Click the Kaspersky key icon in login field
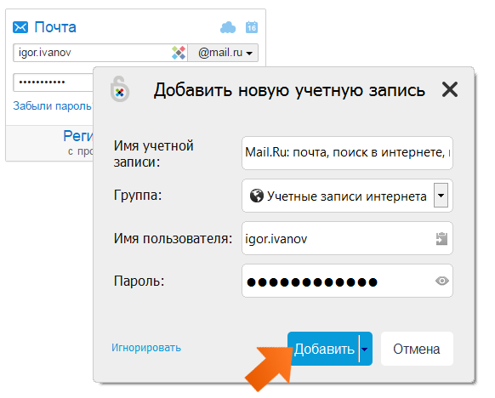This screenshot has height=398, width=495. [179, 53]
